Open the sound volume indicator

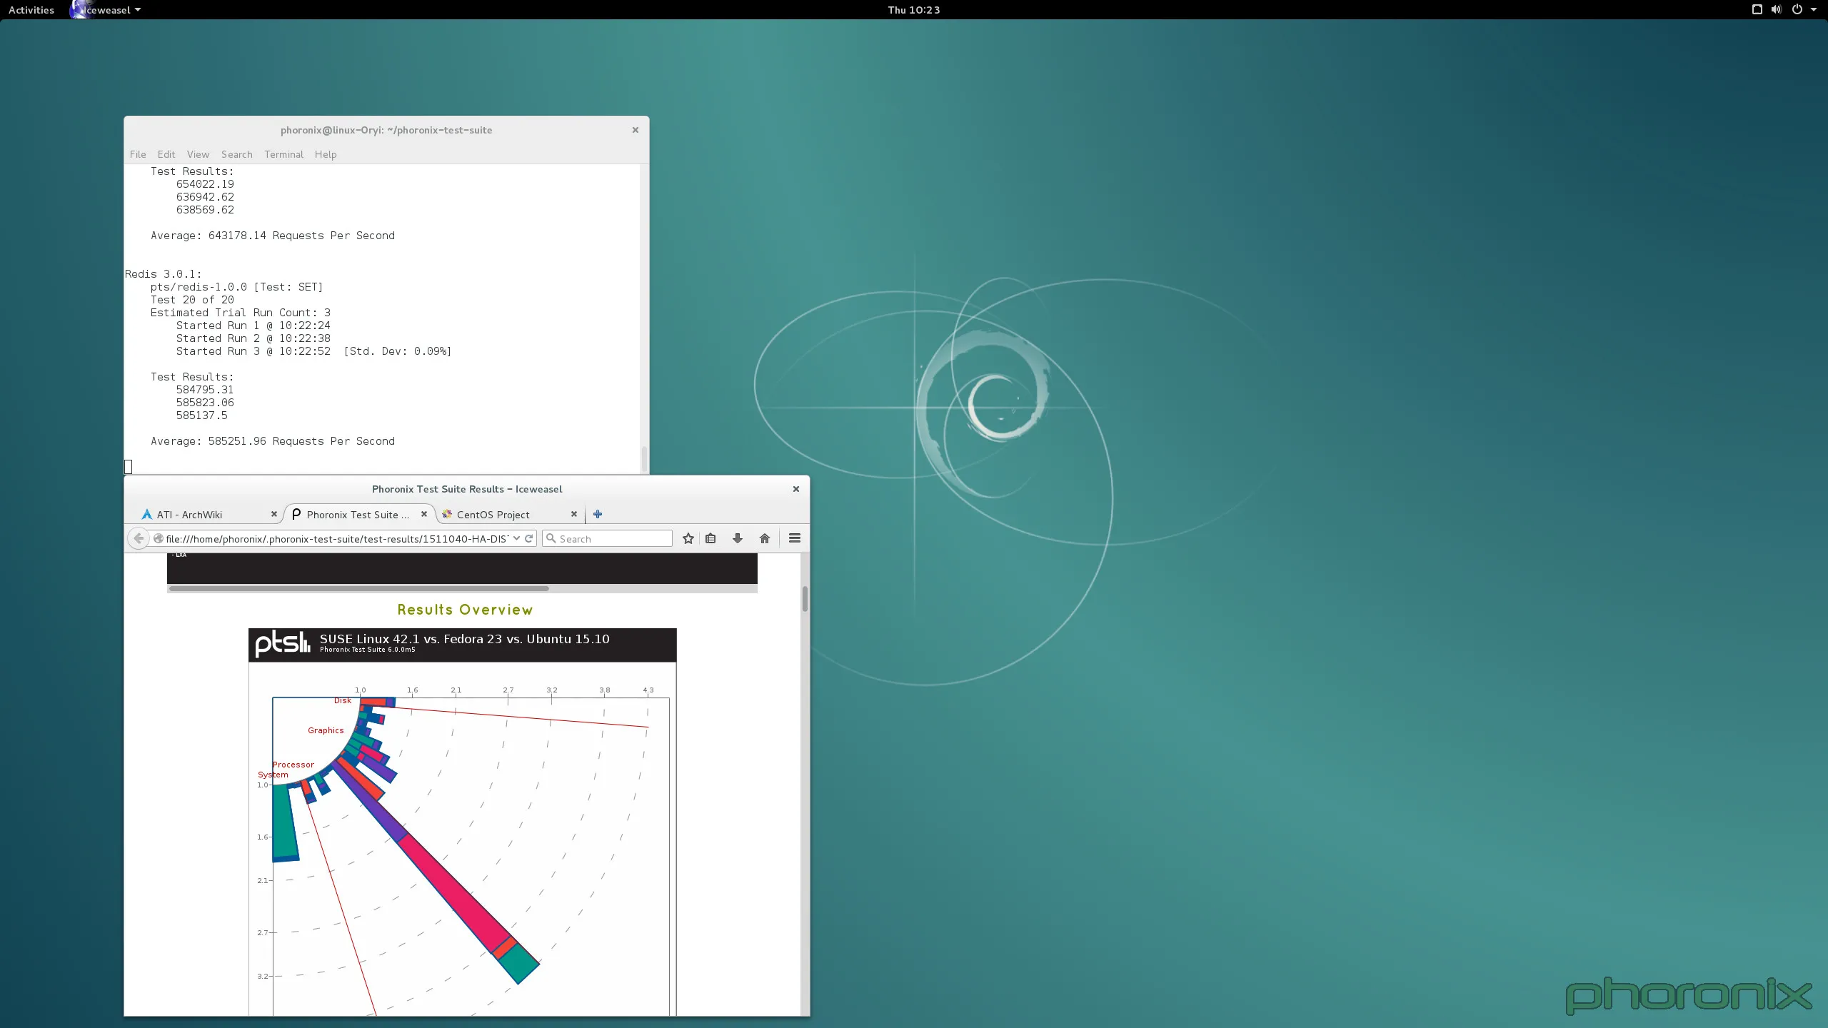point(1777,9)
